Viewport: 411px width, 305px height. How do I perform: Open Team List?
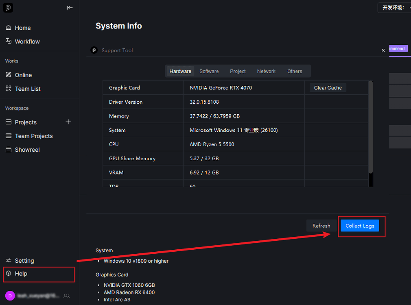tap(28, 89)
